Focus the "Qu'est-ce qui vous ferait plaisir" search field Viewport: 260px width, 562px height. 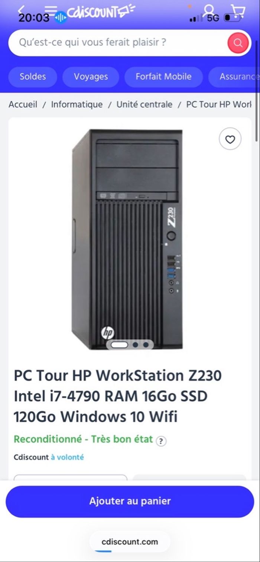[119, 43]
